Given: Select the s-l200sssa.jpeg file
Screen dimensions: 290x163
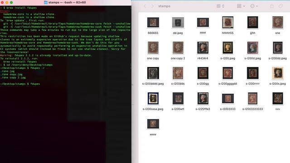Looking at the screenshot, I should (x=153, y=98).
